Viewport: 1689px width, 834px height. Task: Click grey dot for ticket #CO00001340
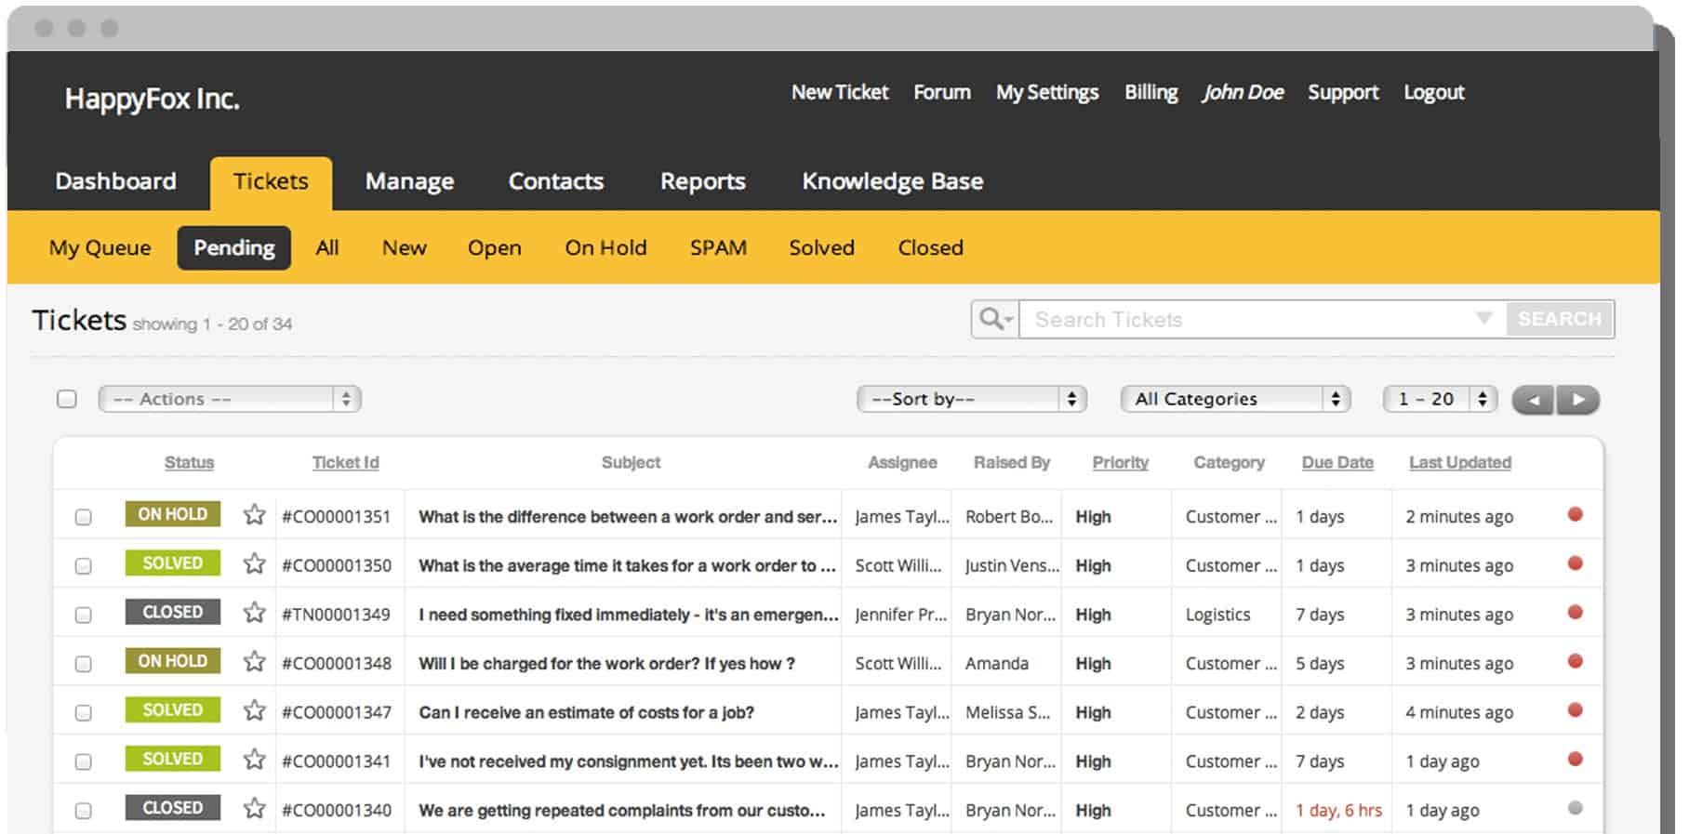1575,808
